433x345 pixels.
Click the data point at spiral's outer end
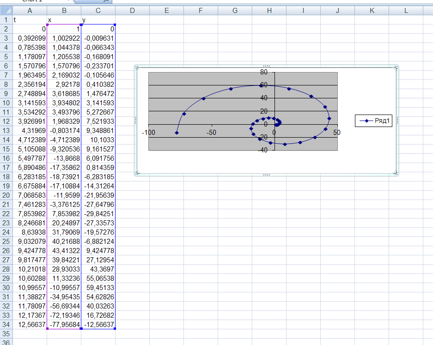[177, 133]
